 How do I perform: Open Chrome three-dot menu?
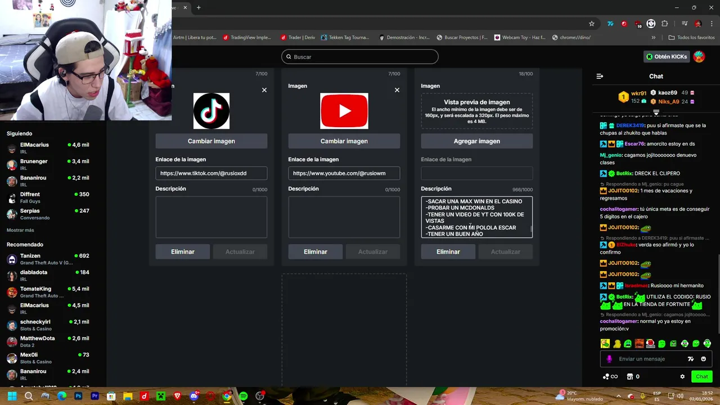(712, 24)
